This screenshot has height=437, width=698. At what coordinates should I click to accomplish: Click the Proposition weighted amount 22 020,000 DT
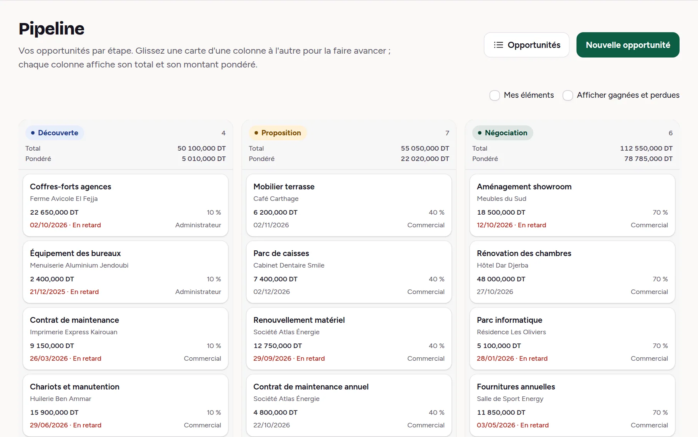tap(425, 159)
